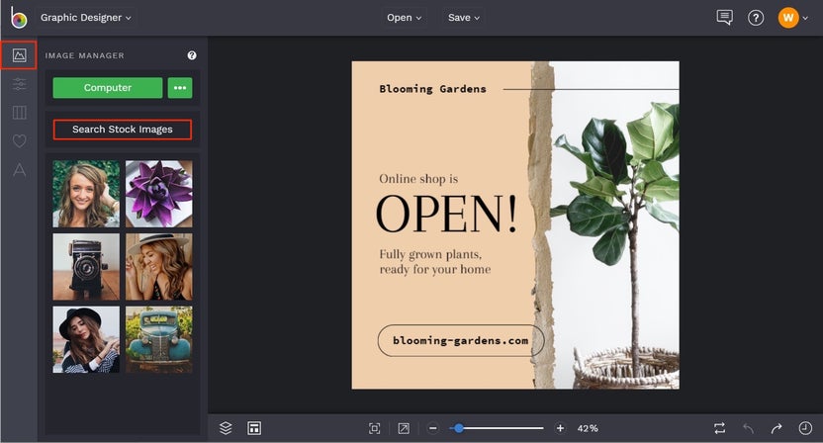Expand the Graphic Designer dropdown

pos(86,18)
